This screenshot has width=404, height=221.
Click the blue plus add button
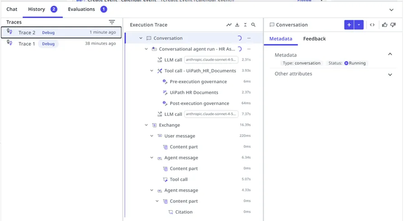[349, 25]
